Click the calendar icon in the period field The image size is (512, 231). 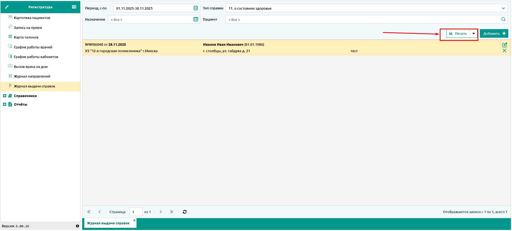196,8
